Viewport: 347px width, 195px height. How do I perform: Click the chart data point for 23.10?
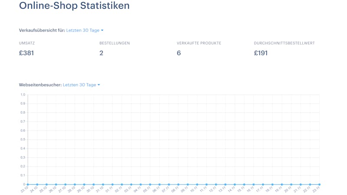click(28, 185)
